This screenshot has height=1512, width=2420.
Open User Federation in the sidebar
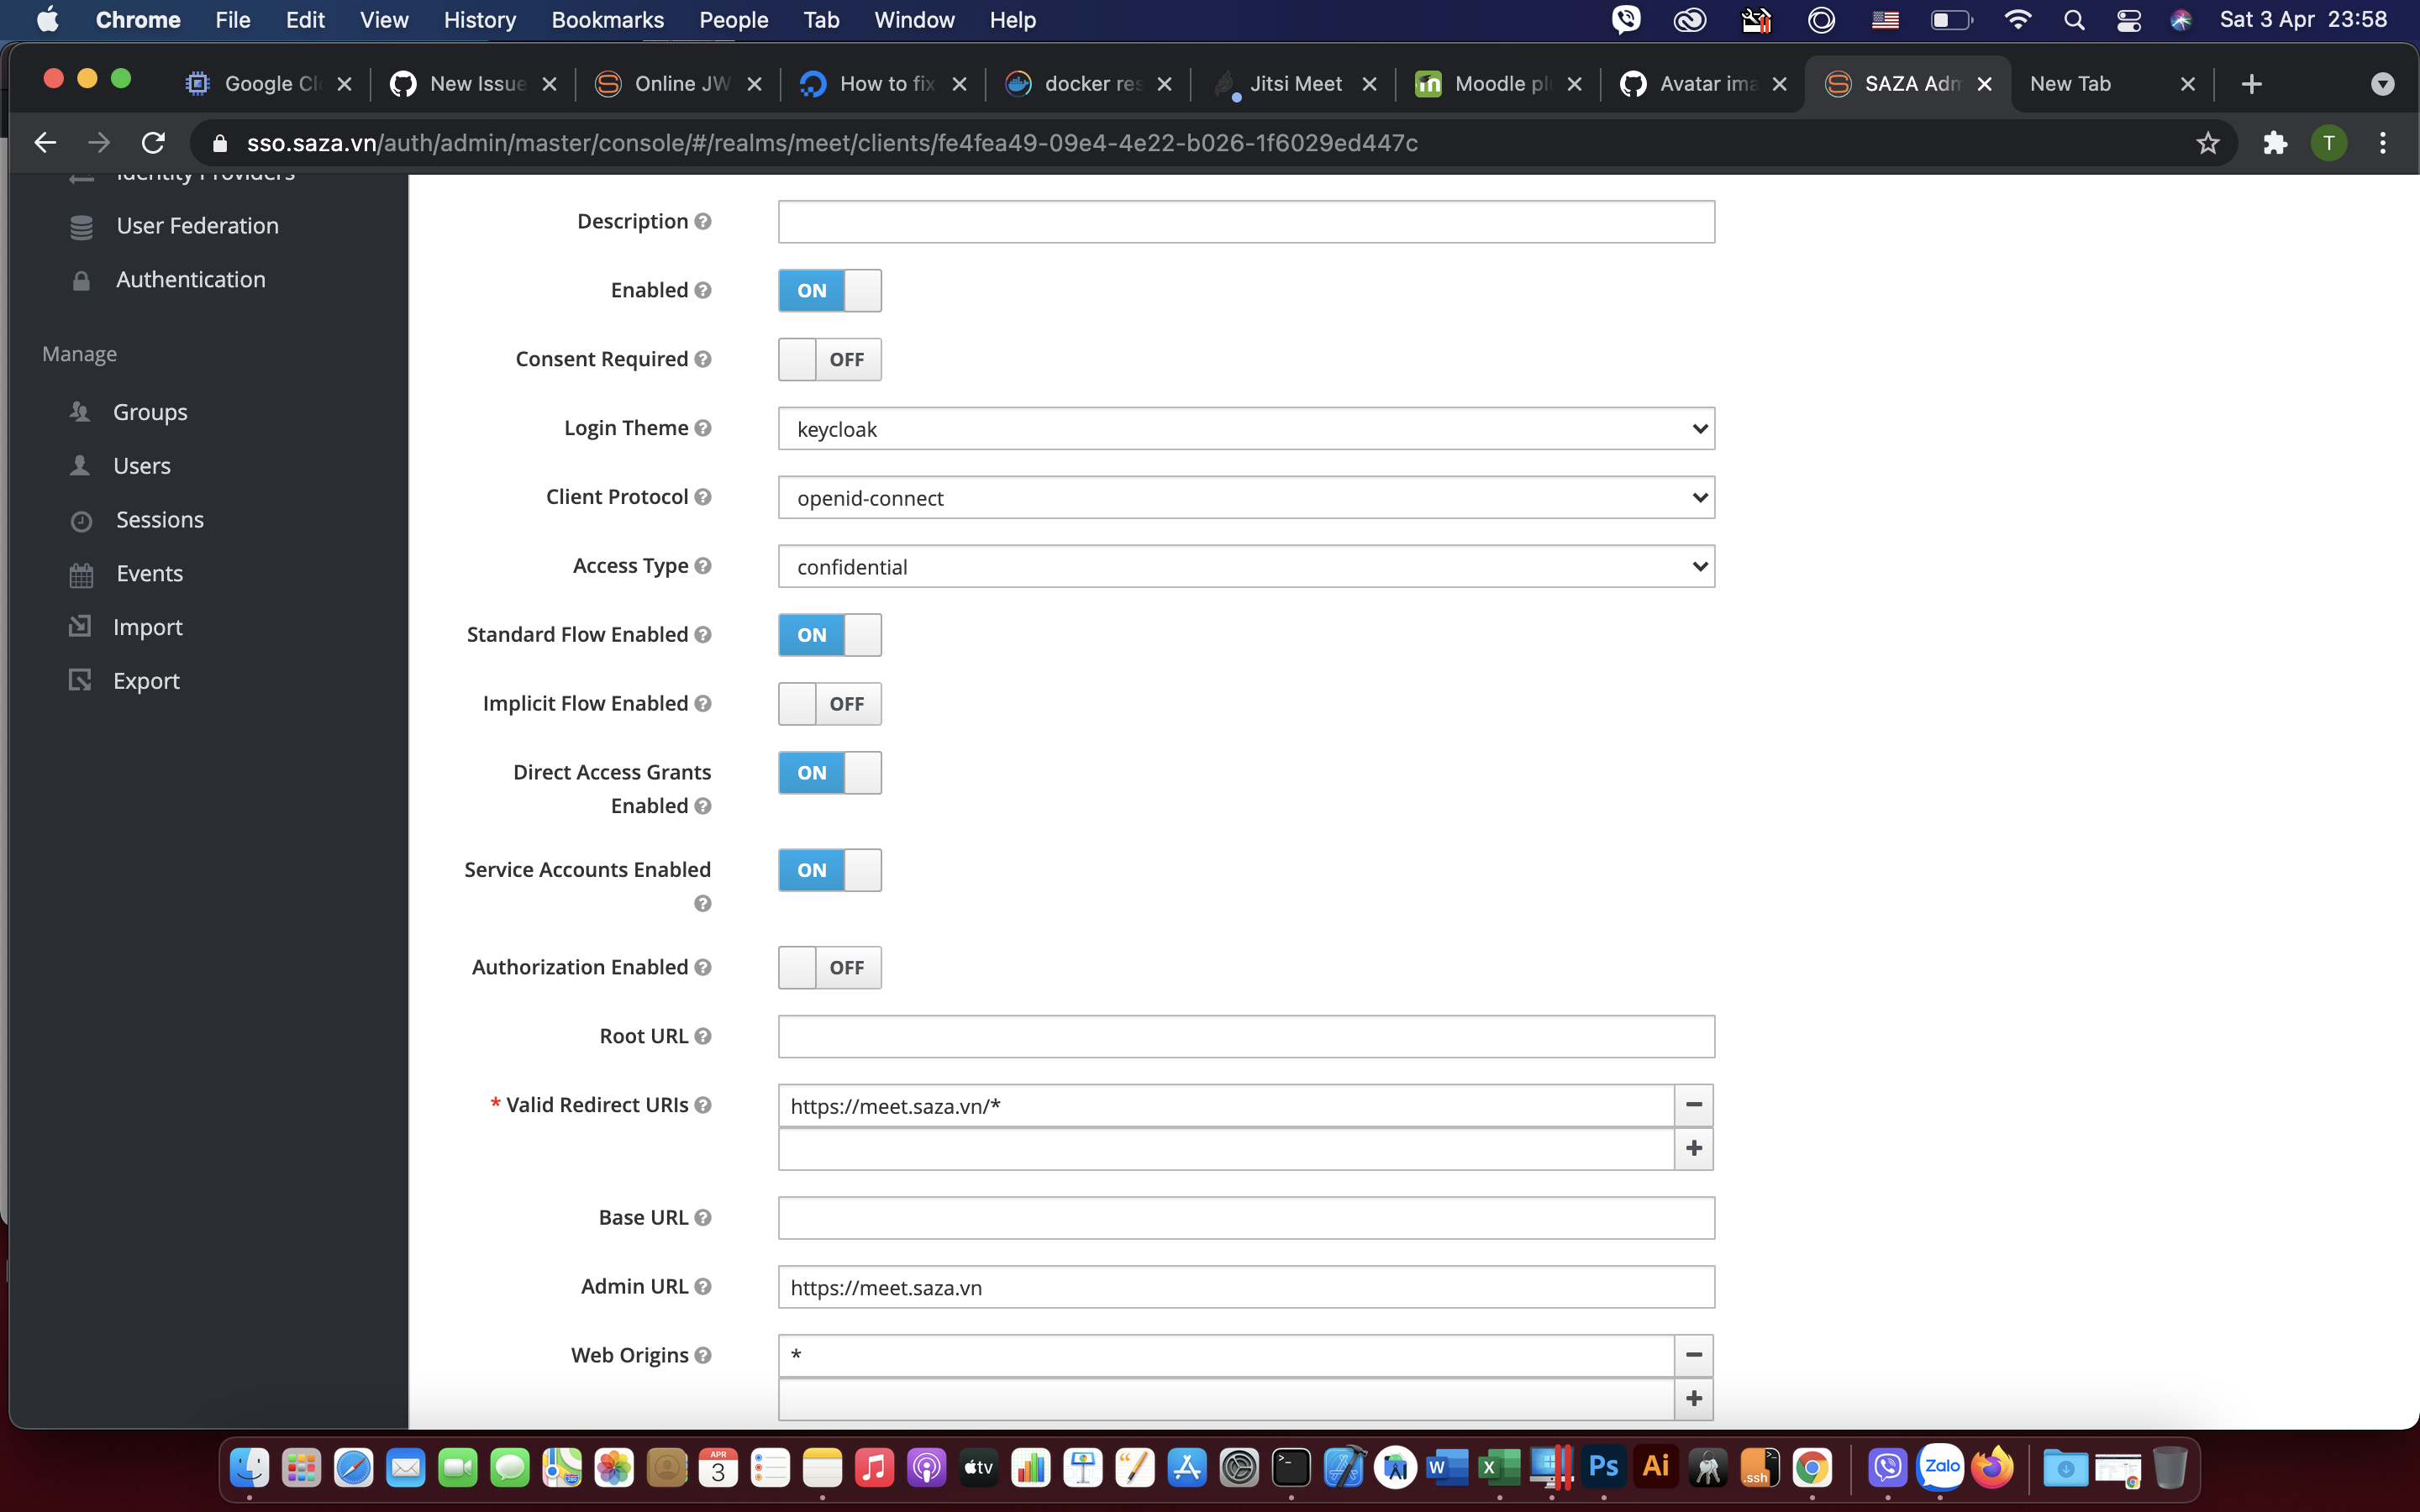(197, 226)
